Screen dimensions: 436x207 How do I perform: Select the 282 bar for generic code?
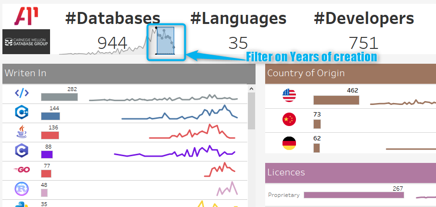coord(59,97)
